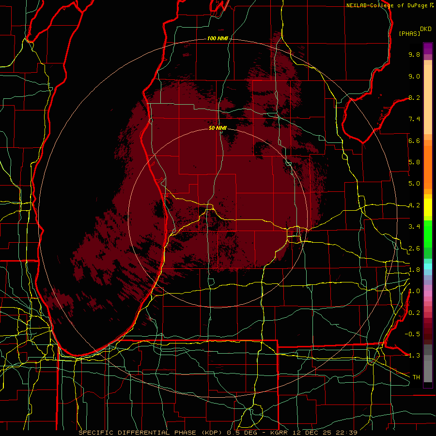Click the 1.3 legend value near gray band
This screenshot has height=436, width=436.
tap(414, 356)
